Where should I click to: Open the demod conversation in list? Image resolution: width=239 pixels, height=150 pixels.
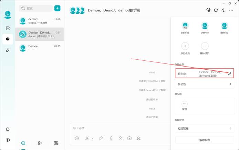[40, 21]
